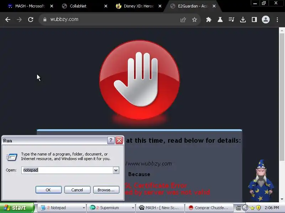
Task: Click the scrollbar up arrow
Action: (x=282, y=31)
